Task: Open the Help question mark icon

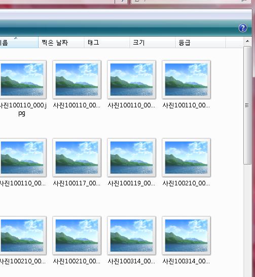Action: coord(243,28)
